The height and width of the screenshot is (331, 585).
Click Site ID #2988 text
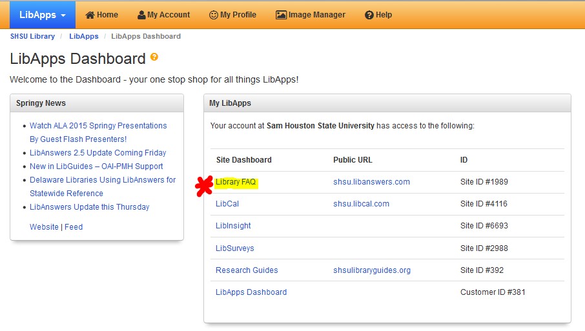484,248
